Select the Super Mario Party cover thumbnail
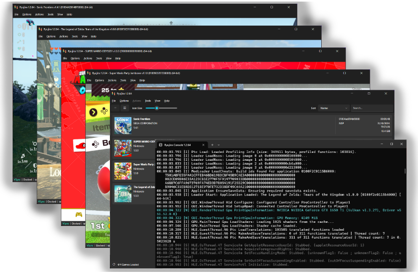This screenshot has width=418, height=274. pyautogui.click(x=123, y=171)
